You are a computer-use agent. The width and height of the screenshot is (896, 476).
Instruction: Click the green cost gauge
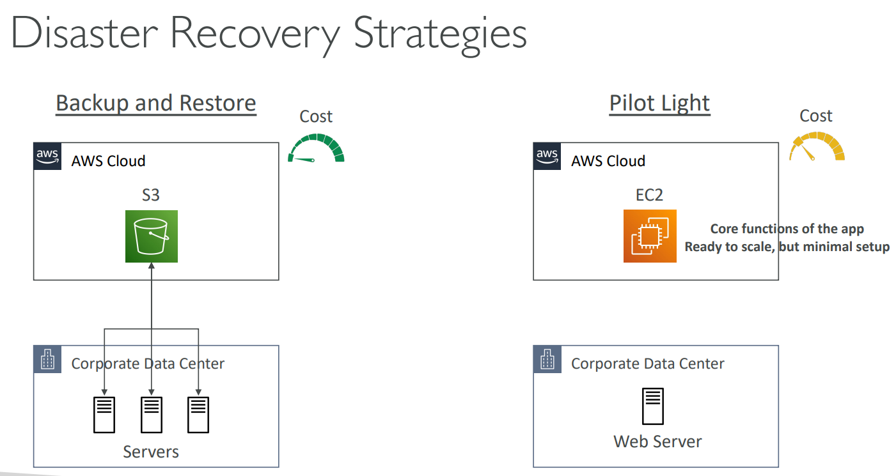316,148
